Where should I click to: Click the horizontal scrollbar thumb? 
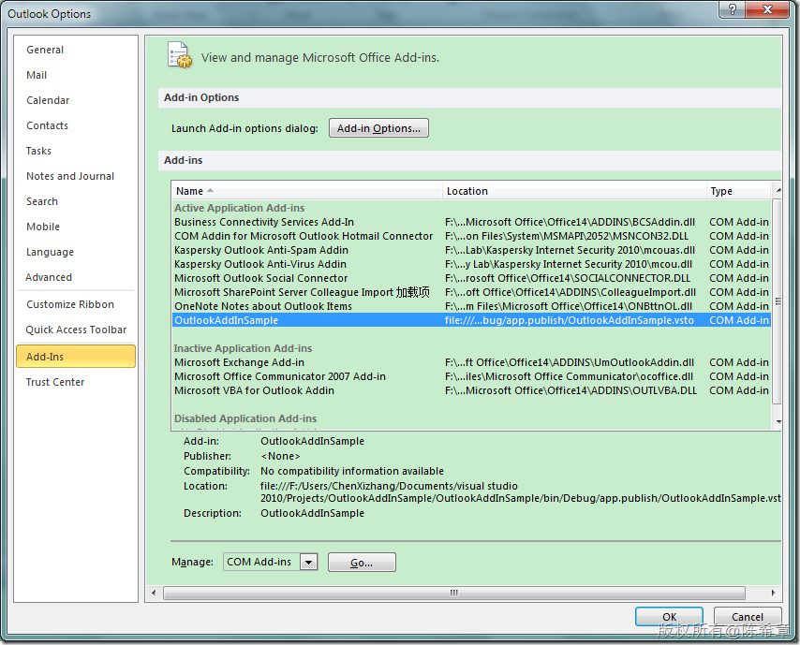(454, 593)
